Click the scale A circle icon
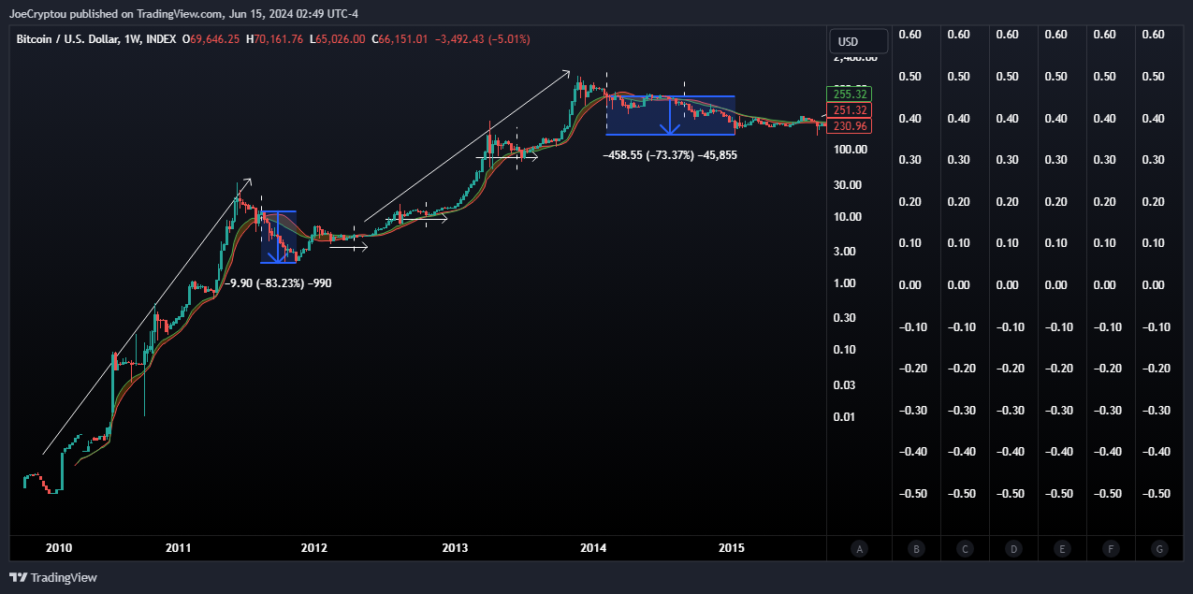This screenshot has height=594, width=1193. 859,549
